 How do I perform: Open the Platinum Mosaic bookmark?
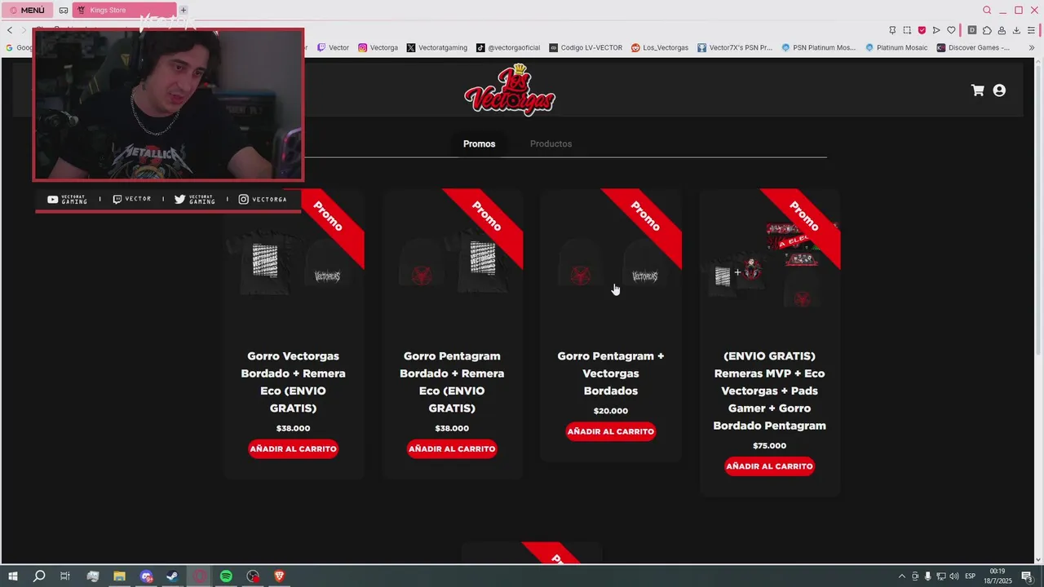click(x=896, y=47)
